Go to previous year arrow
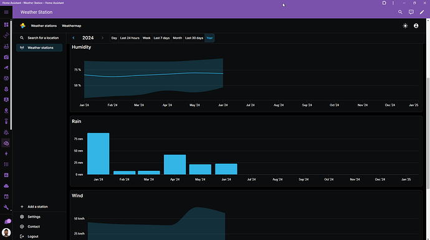Viewport: 430px width, 240px height. click(73, 38)
